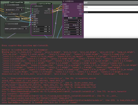Viewport: 138px width, 105px height.
Task: Decrease steps value with left arrow
Action: [65, 20]
